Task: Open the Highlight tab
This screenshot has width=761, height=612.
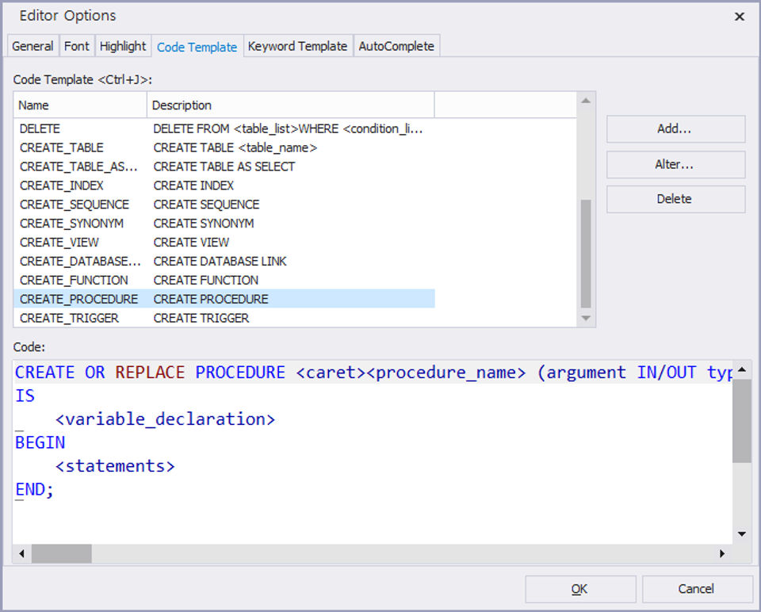Action: pyautogui.click(x=123, y=46)
